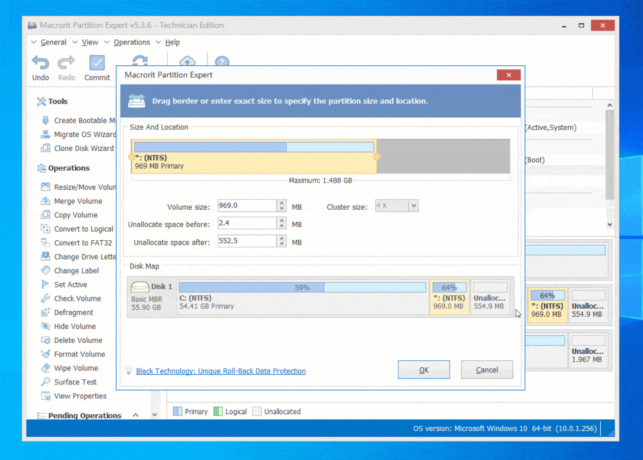Open the Surface Test magnifier icon
Viewport: 643px width, 460px height.
click(x=45, y=382)
